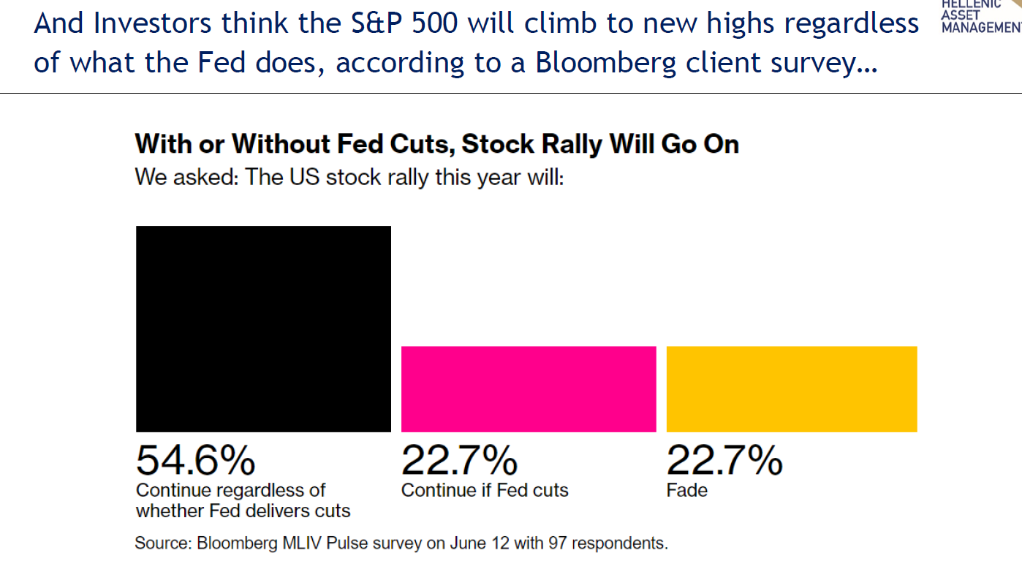Viewport: 1022px width, 572px height.
Task: Click the 22.7% value under the yellow bar
Action: 724,461
